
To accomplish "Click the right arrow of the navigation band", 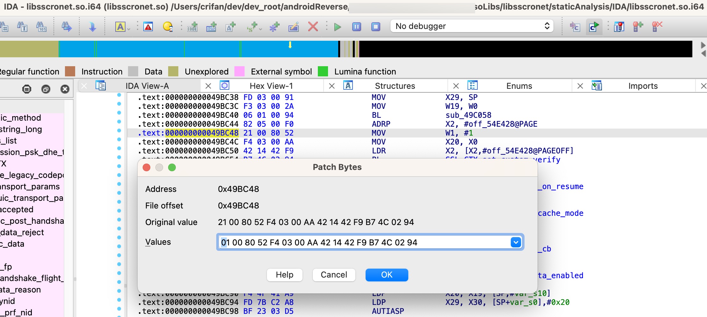I will click(x=703, y=45).
